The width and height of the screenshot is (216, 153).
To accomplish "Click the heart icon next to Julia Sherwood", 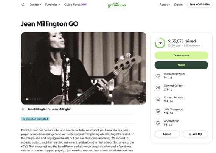I will [158, 111].
